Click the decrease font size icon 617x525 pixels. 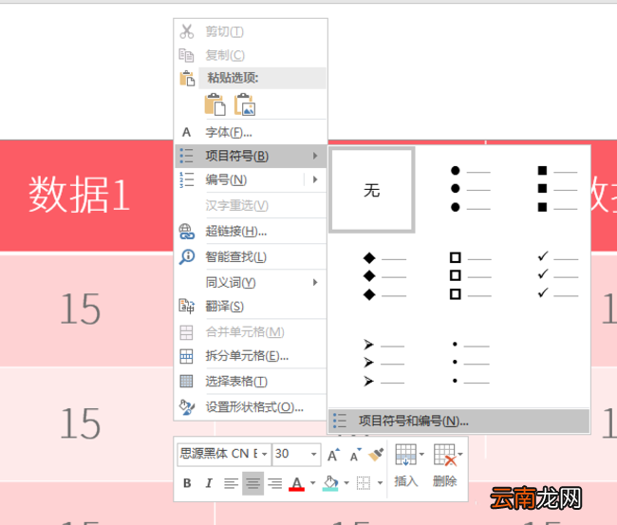[x=355, y=455]
